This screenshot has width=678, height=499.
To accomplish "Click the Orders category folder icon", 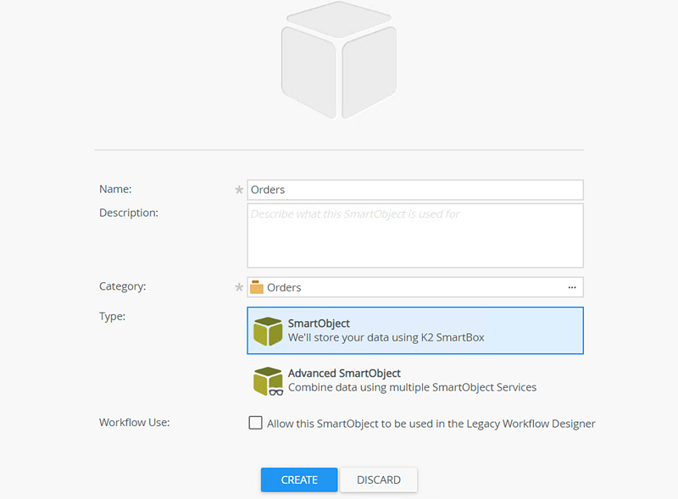I will click(x=257, y=287).
